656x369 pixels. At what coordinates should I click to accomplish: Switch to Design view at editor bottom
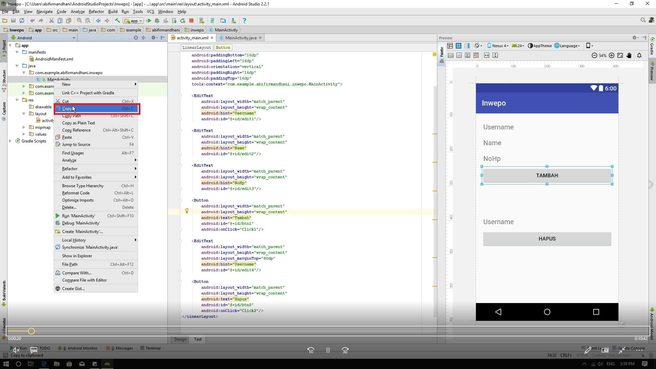[180, 339]
